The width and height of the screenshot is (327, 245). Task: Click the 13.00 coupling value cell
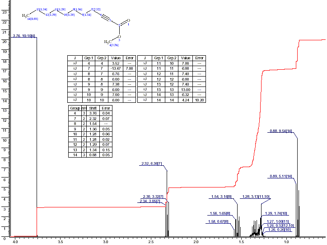click(x=185, y=90)
